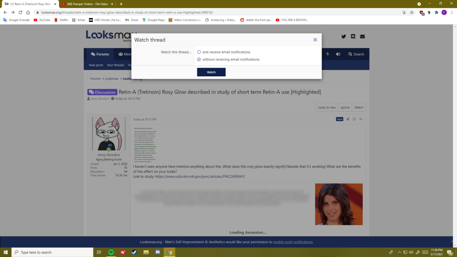Click the address bar URL

[x=127, y=12]
